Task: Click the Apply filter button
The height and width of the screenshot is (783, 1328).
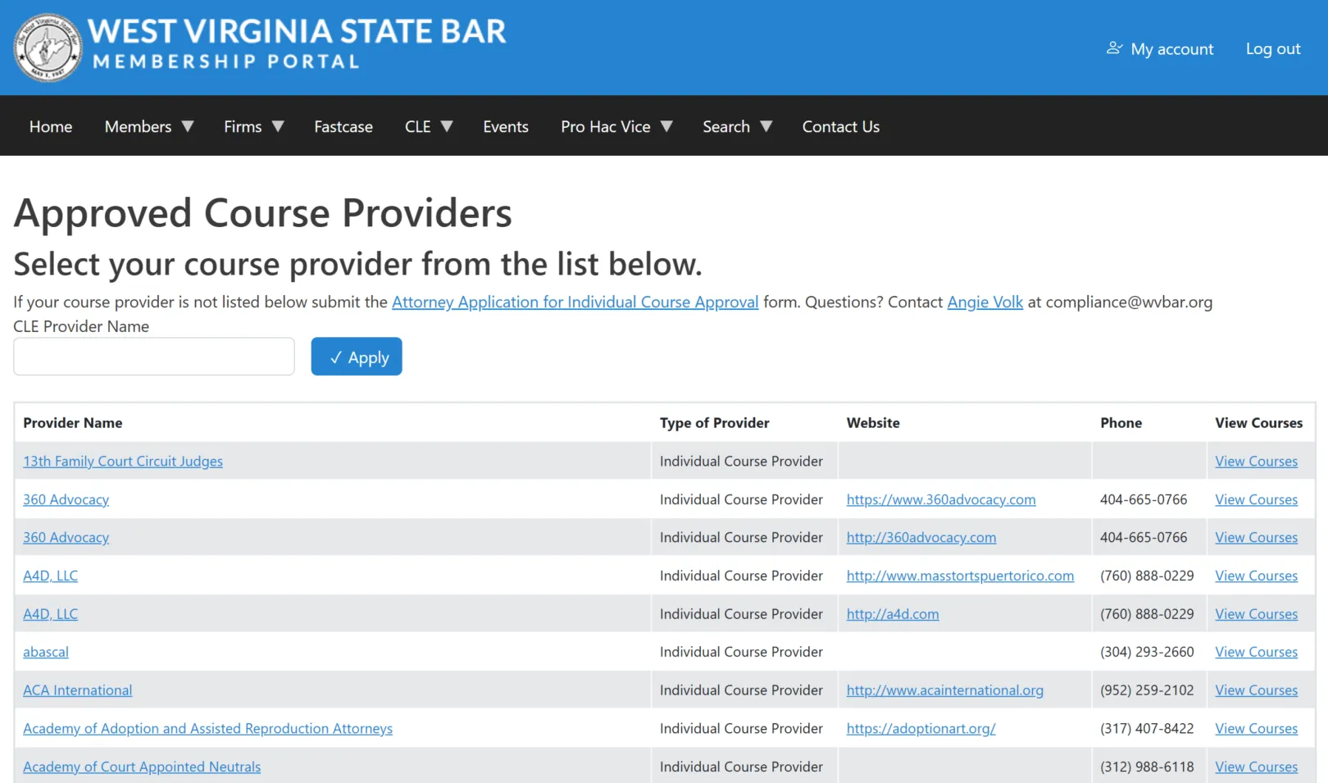Action: pos(357,357)
